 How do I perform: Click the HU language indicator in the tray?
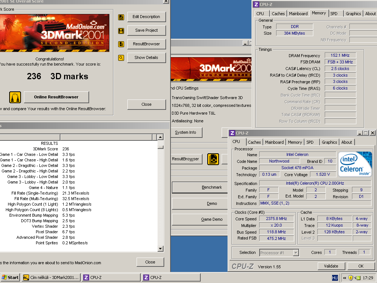[x=335, y=278]
